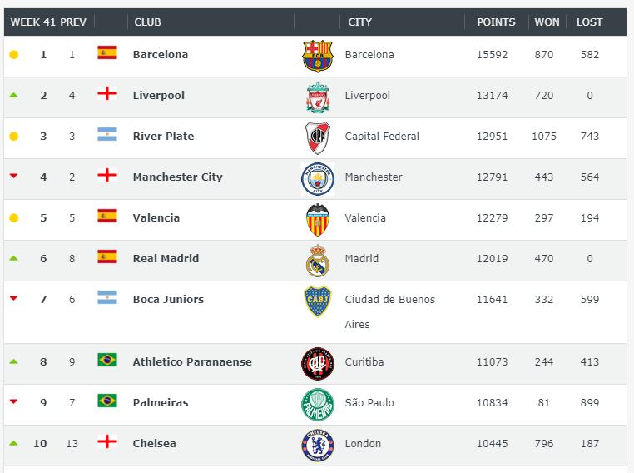Open the Valencia club link

[156, 217]
